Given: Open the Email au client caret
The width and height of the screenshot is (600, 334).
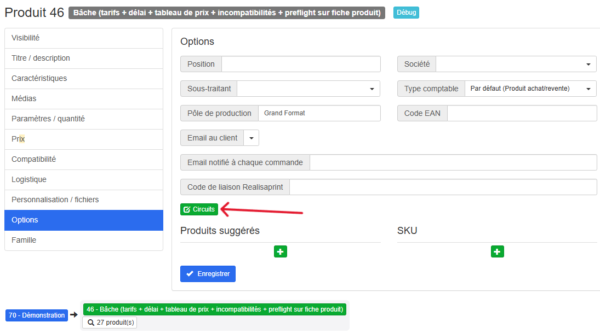Looking at the screenshot, I should tap(252, 138).
